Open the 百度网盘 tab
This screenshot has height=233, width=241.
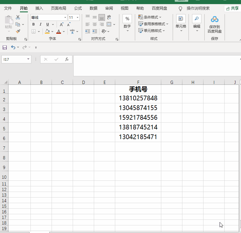pyautogui.click(x=159, y=8)
